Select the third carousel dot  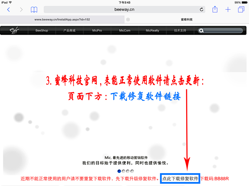128,171
